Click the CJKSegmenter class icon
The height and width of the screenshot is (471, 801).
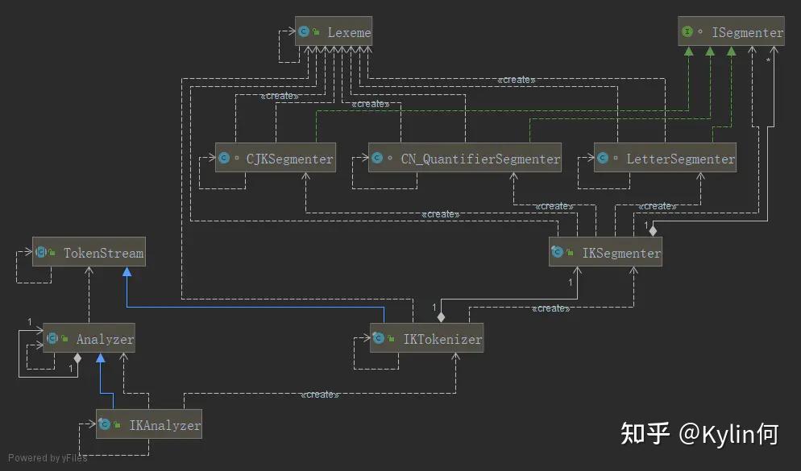tap(224, 158)
